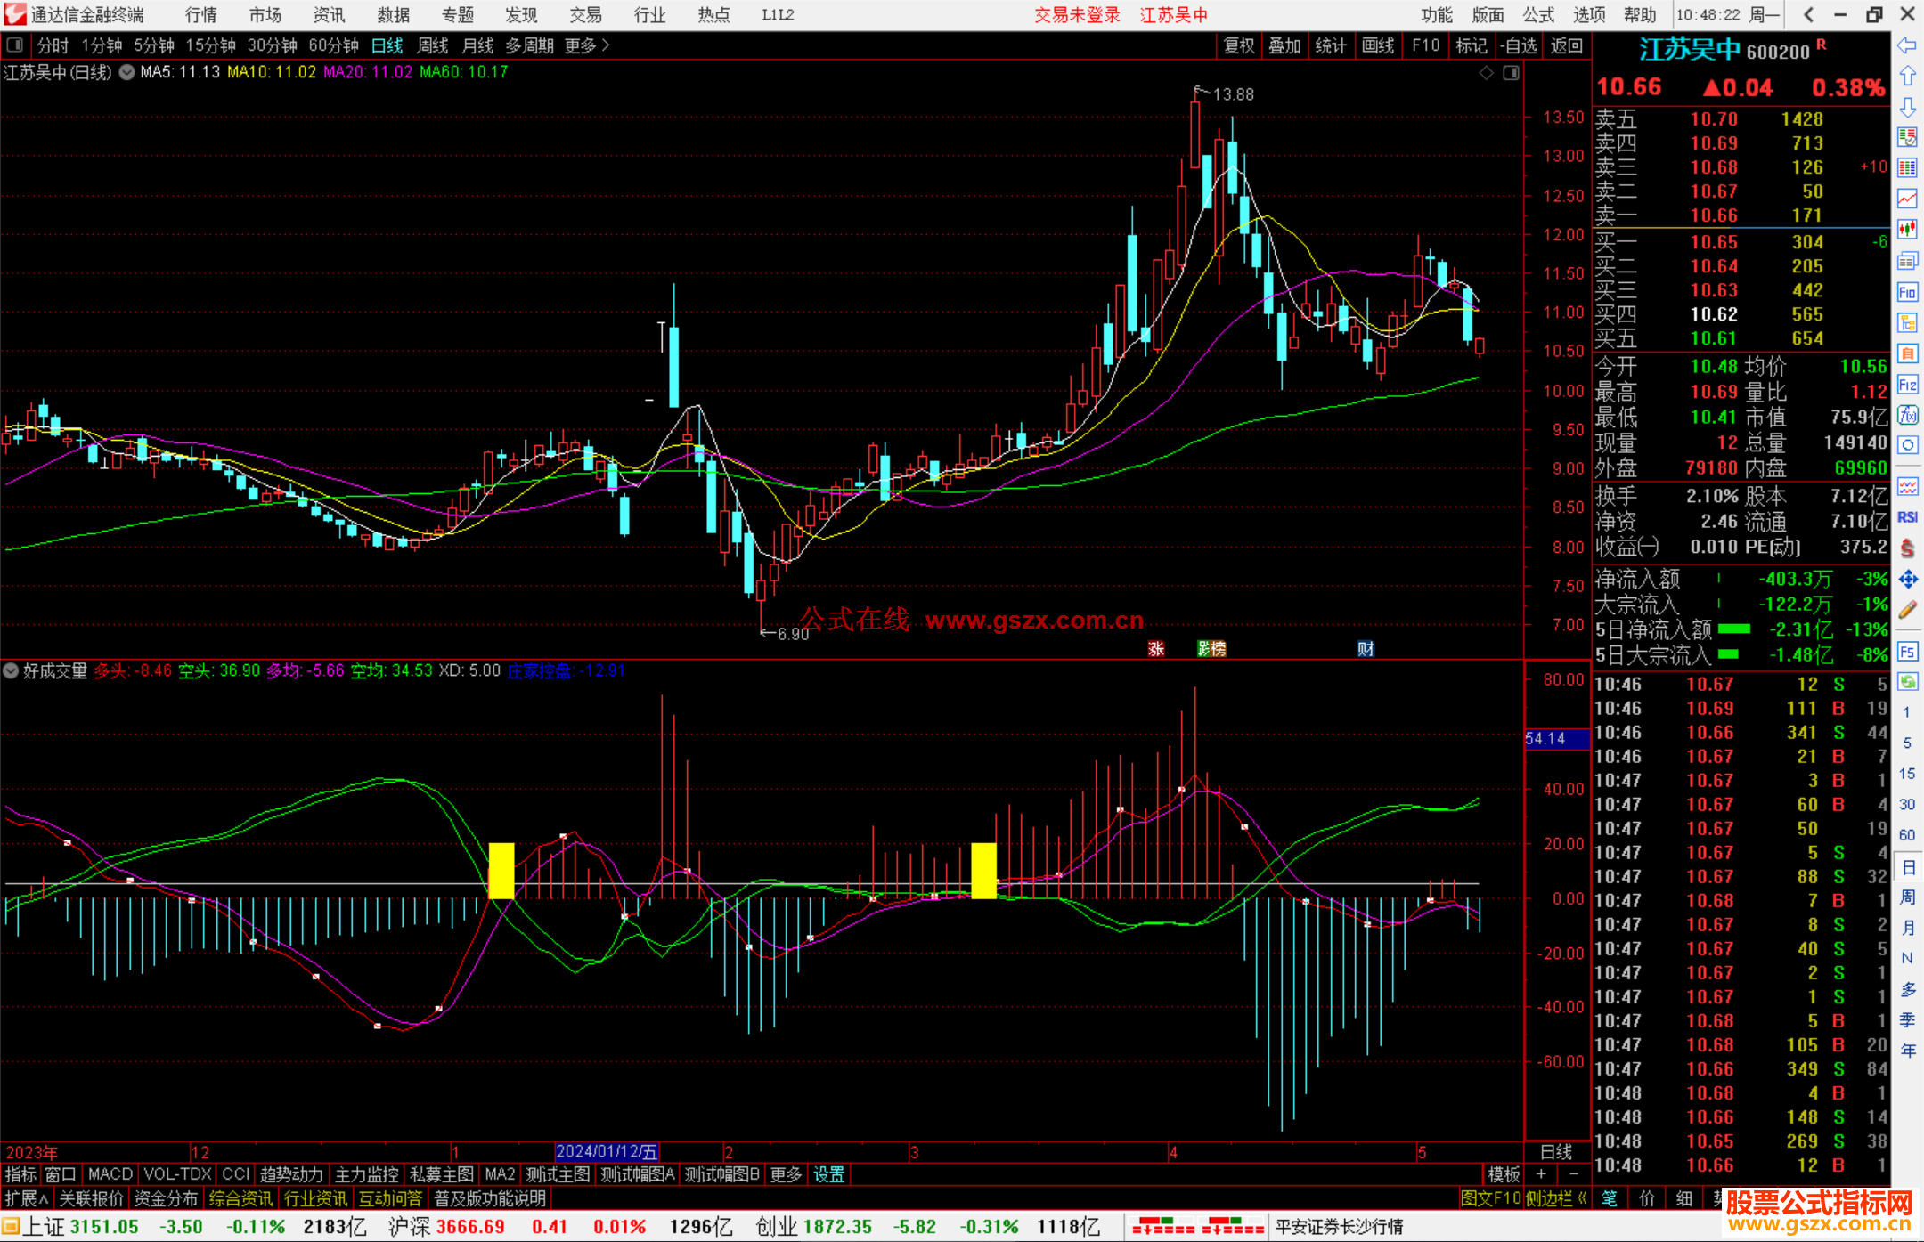Switch to the 周线 weekly period tab
This screenshot has height=1242, width=1924.
433,45
